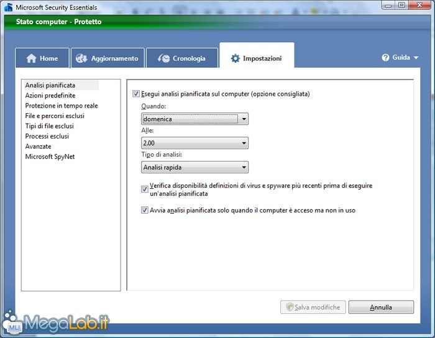Click the Cronologia clock icon
Screen dimensions: 435x338
pos(163,58)
